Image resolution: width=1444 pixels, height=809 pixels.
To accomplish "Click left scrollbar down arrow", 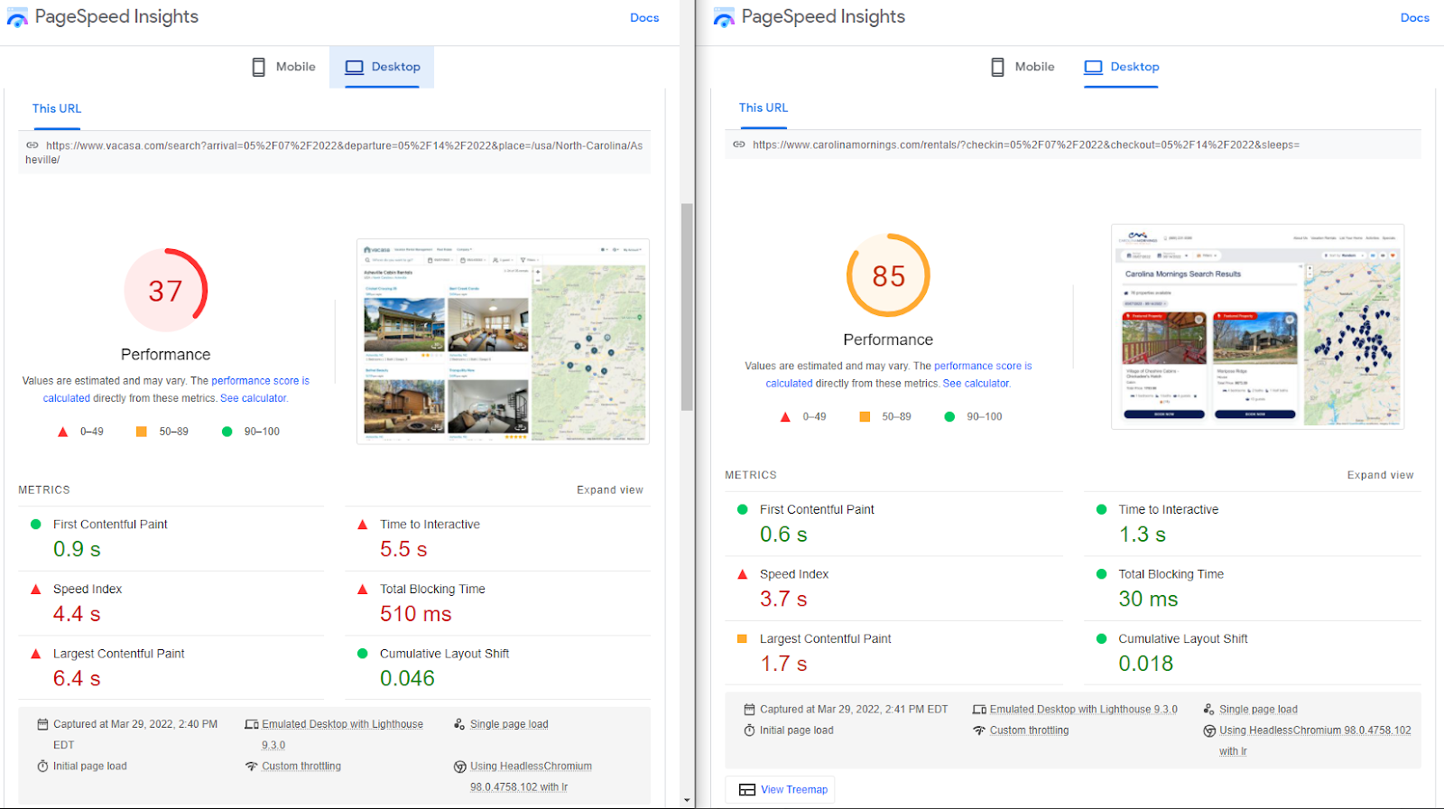I will pyautogui.click(x=688, y=800).
